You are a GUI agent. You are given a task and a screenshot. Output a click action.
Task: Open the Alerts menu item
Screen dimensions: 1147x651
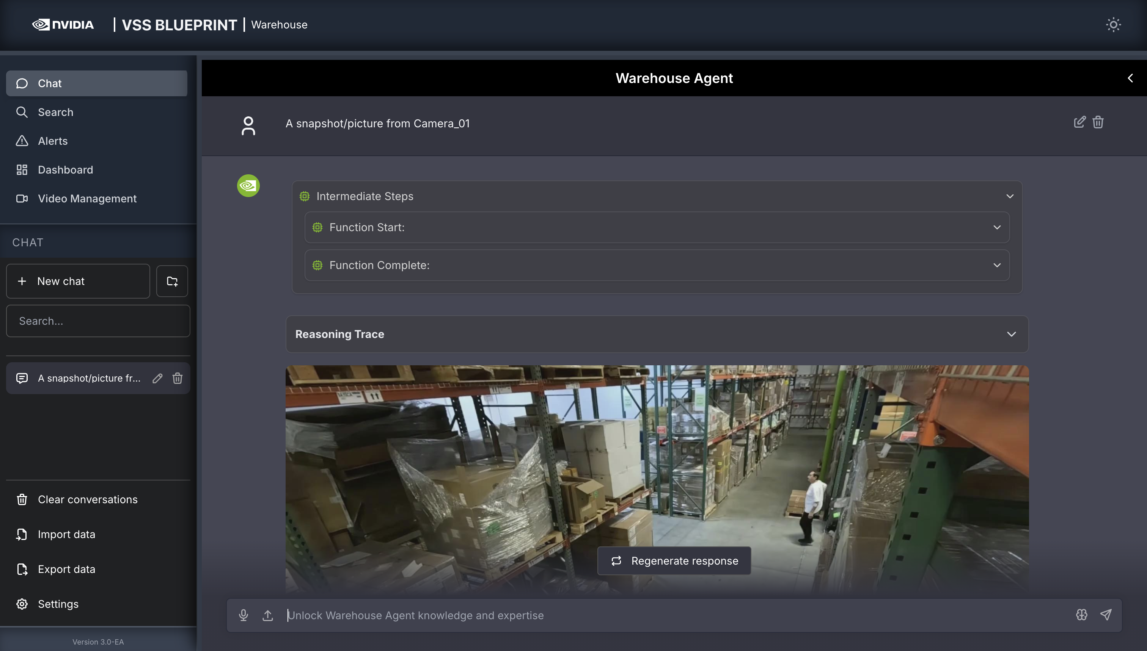(x=52, y=141)
